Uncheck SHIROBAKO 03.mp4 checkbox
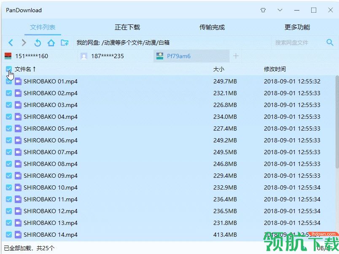The width and height of the screenshot is (339, 254). click(9, 105)
